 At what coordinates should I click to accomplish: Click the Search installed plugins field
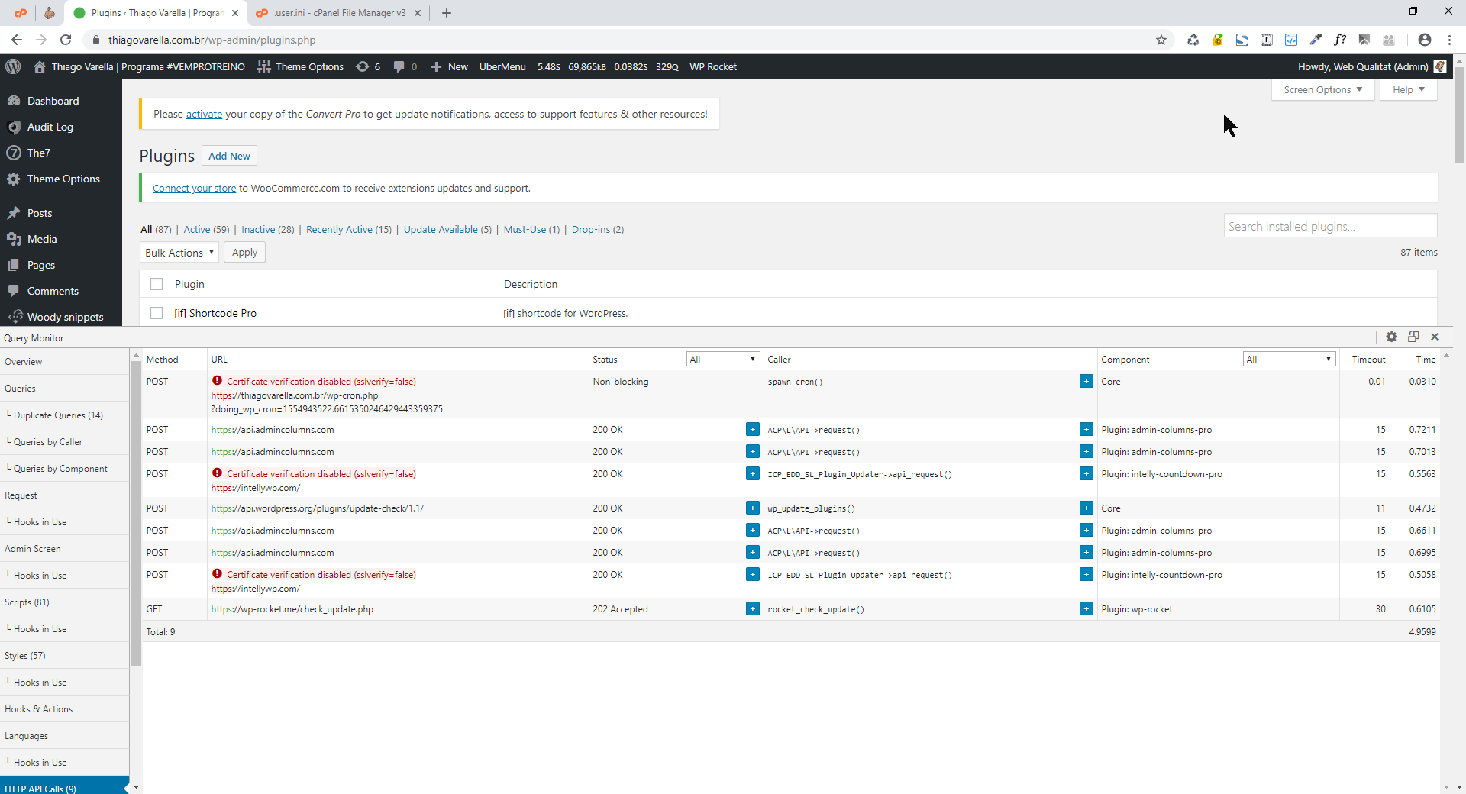(x=1330, y=226)
